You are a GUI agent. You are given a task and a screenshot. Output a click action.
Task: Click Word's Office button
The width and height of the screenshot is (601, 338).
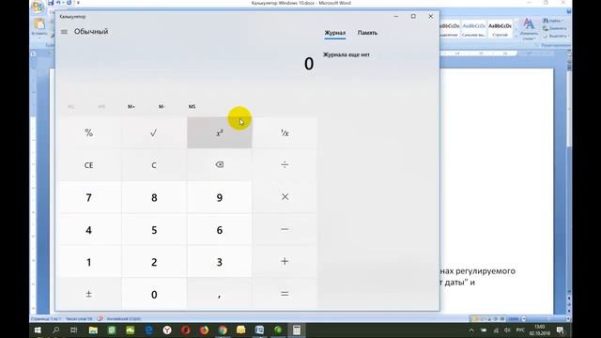point(38,7)
